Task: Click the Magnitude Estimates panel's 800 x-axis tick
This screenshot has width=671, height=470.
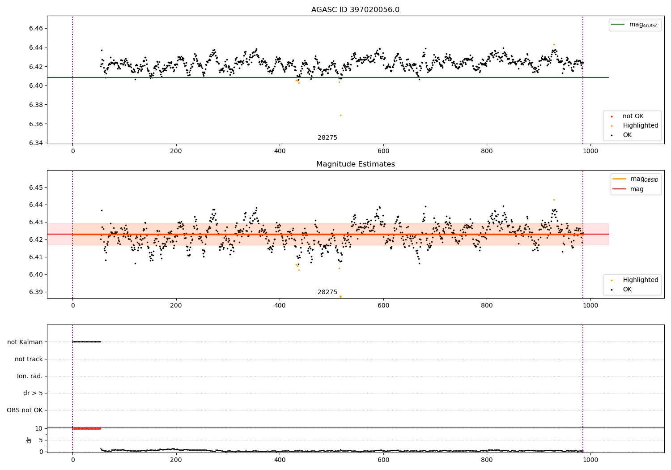Action: pos(487,305)
